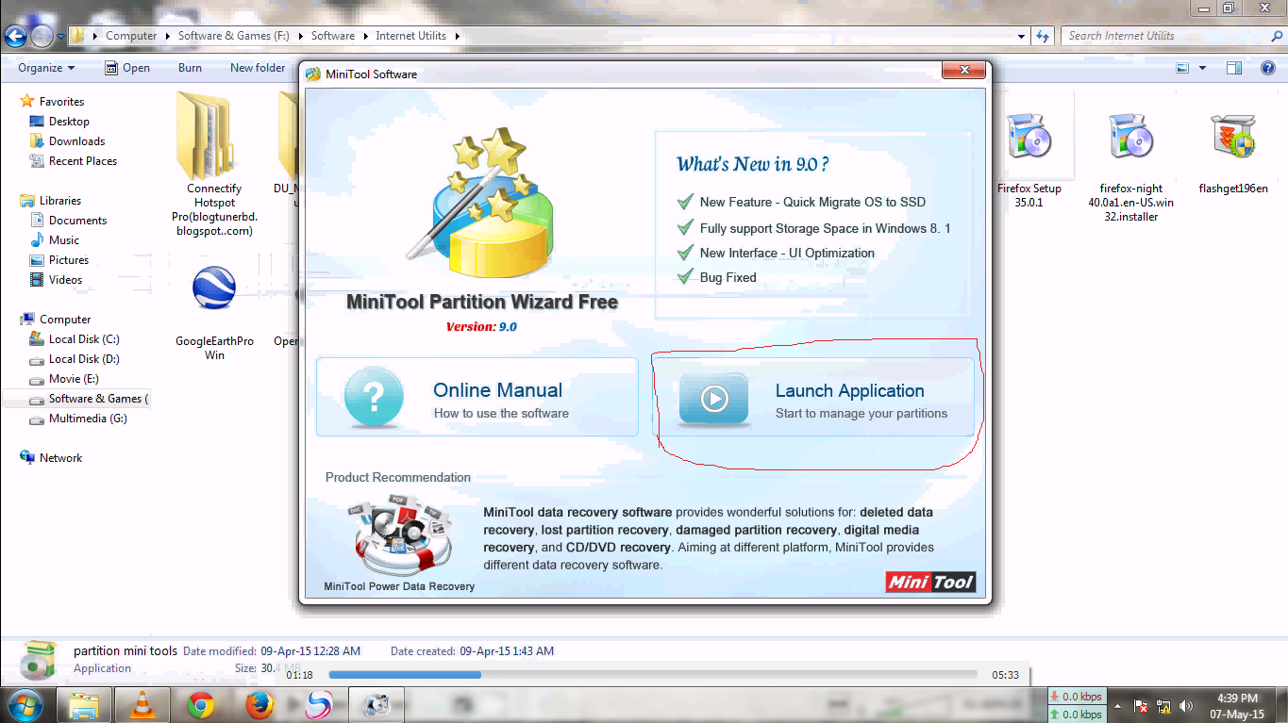The image size is (1288, 723).
Task: Change the Explorer view icon
Action: click(x=1182, y=68)
